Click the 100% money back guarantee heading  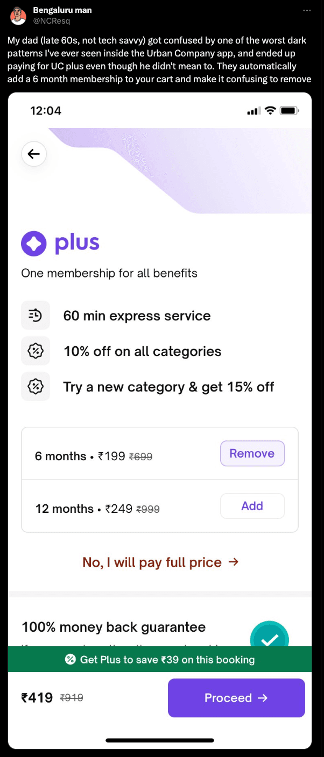click(x=114, y=627)
